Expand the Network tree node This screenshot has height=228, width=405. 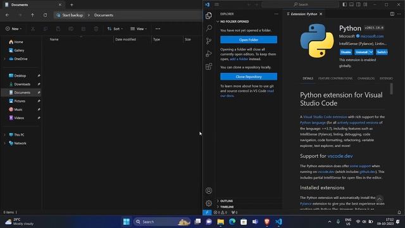click(x=4, y=143)
